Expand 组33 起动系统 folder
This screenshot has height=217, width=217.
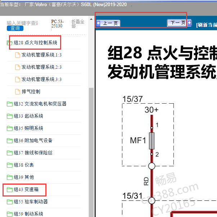[28, 116]
